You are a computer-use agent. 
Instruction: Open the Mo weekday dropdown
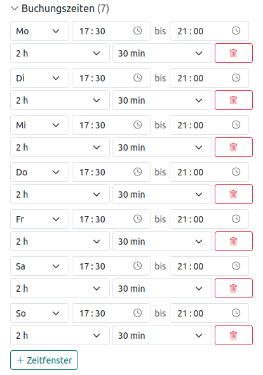[39, 31]
